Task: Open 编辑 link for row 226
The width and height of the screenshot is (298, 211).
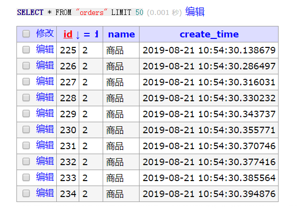Action: coord(45,65)
